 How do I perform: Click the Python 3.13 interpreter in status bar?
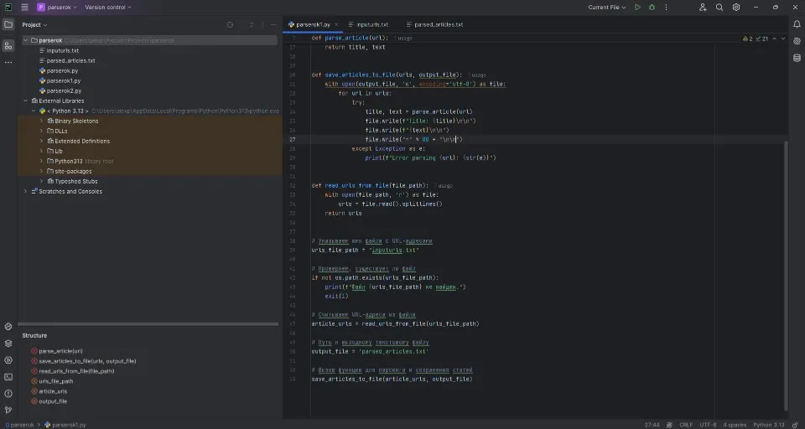click(768, 425)
